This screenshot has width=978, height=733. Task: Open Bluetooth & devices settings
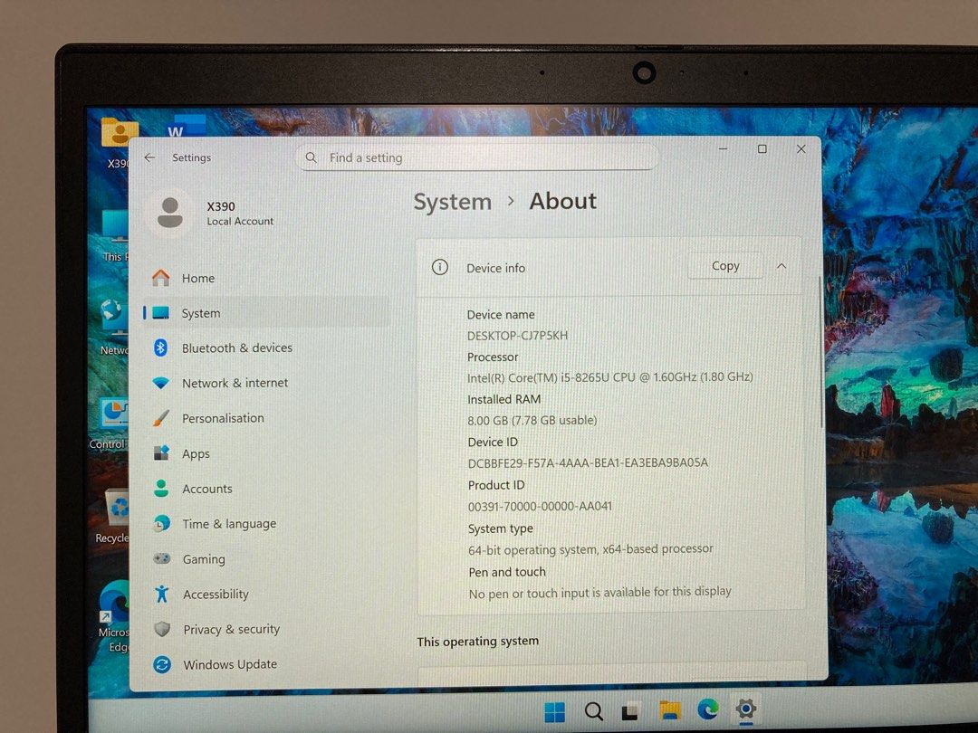237,347
